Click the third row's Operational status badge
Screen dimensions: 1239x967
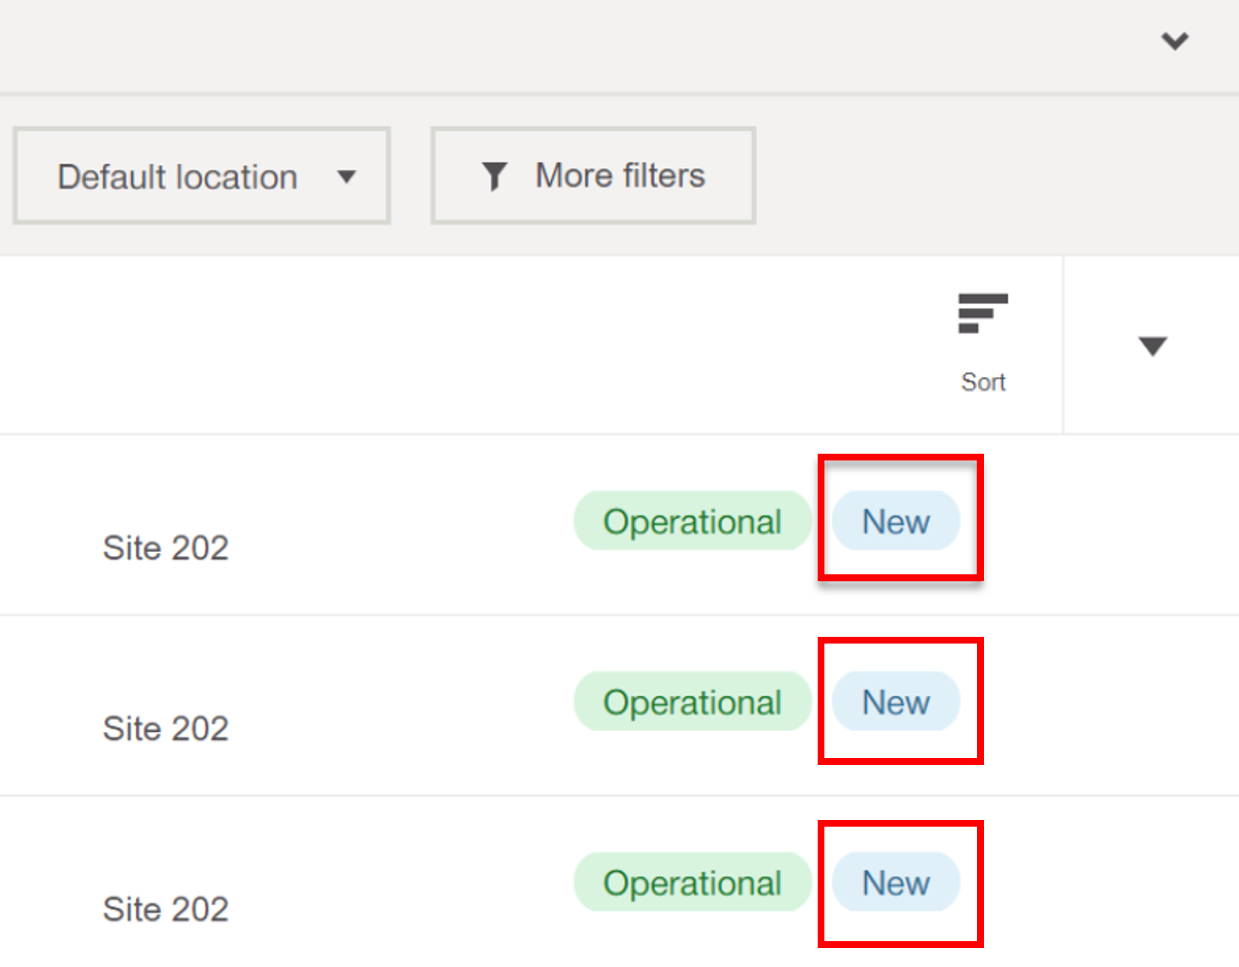click(x=692, y=882)
